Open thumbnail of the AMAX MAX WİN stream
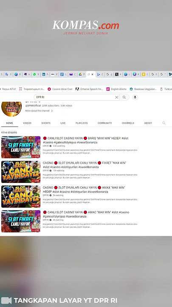172x307 pixels. [21, 197]
